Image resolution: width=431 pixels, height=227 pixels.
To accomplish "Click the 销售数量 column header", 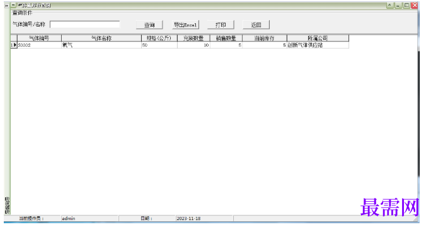I will [x=226, y=38].
